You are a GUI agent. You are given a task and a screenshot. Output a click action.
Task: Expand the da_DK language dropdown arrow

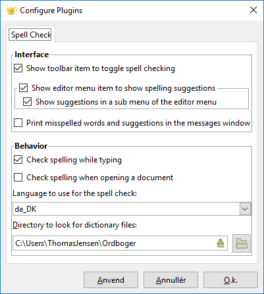245,209
